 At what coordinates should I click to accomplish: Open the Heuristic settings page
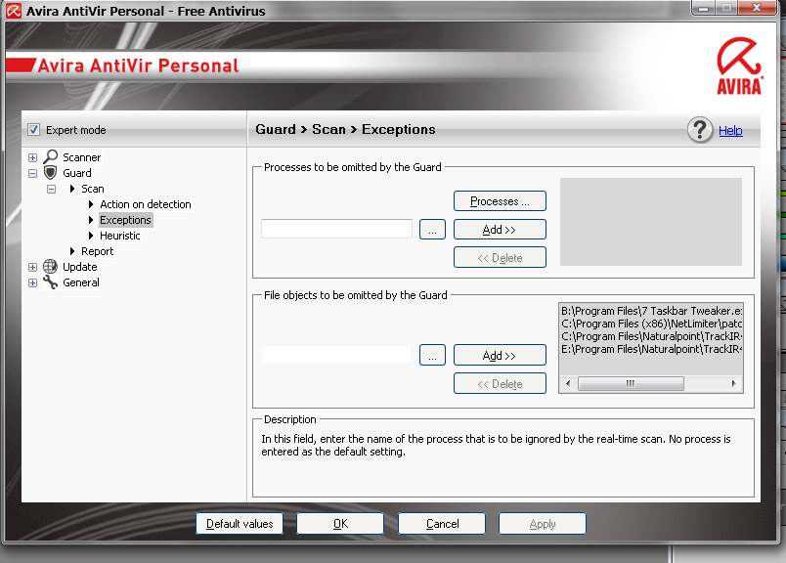[x=120, y=236]
